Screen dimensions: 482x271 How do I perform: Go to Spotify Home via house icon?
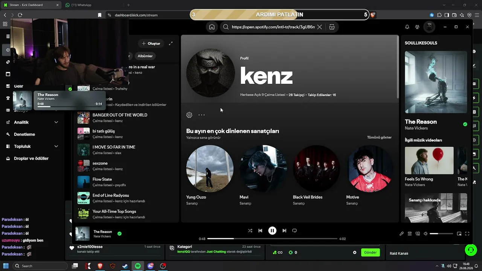point(212,27)
